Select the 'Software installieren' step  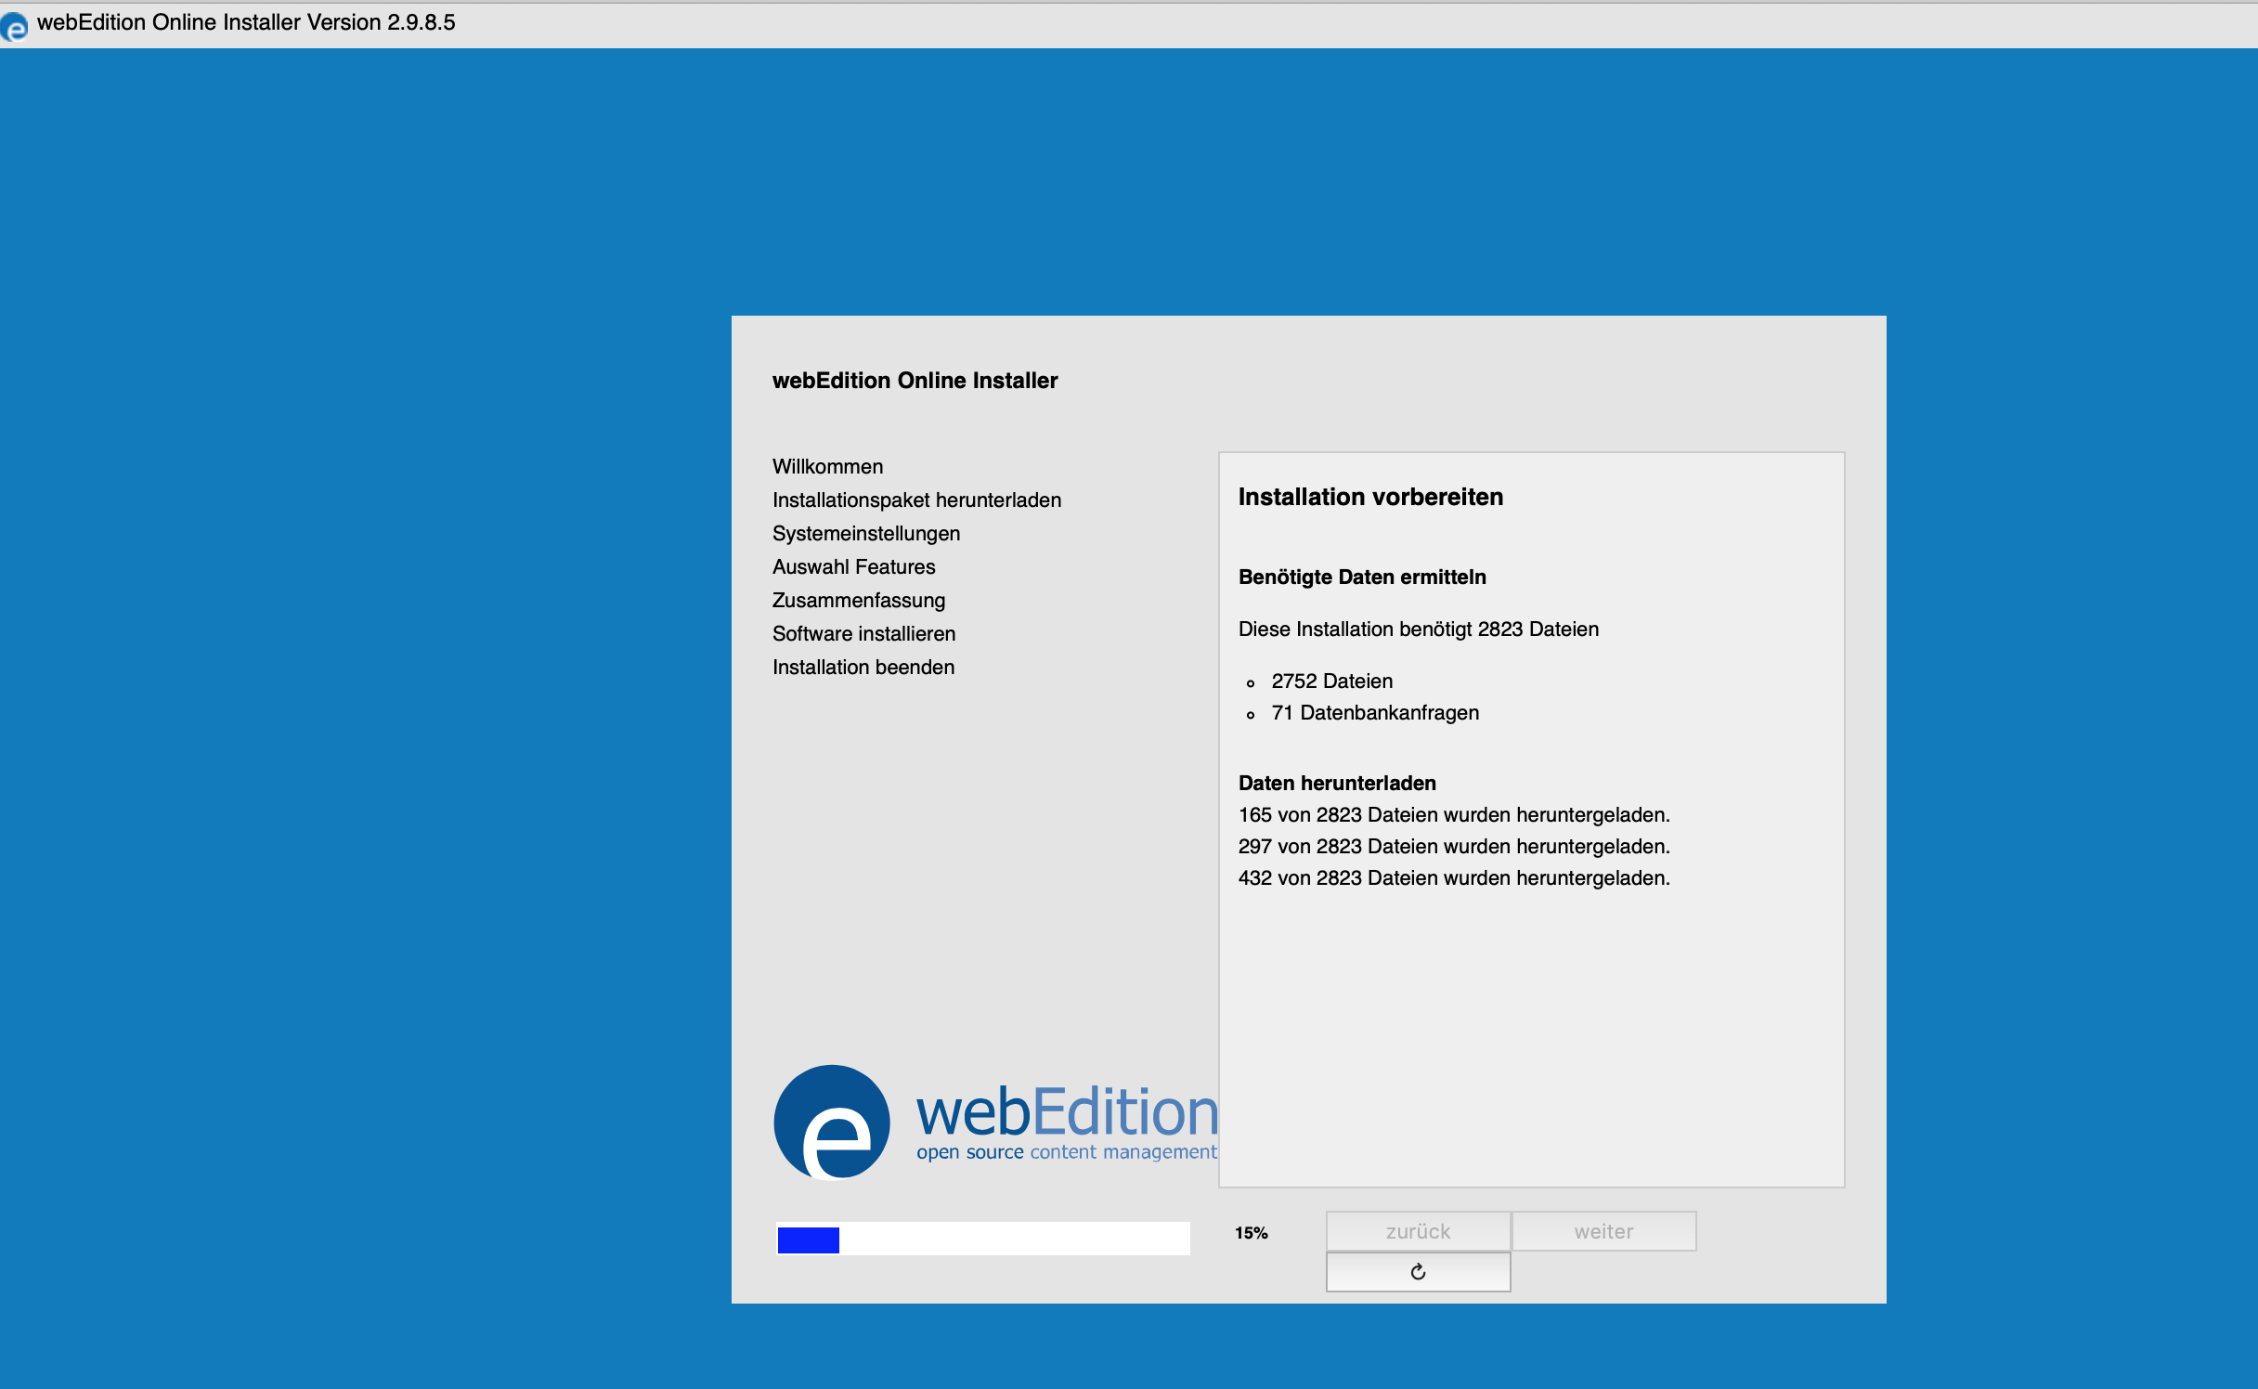tap(863, 633)
